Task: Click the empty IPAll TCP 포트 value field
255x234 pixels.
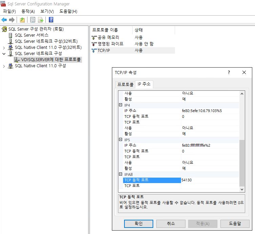Action: [x=210, y=186]
